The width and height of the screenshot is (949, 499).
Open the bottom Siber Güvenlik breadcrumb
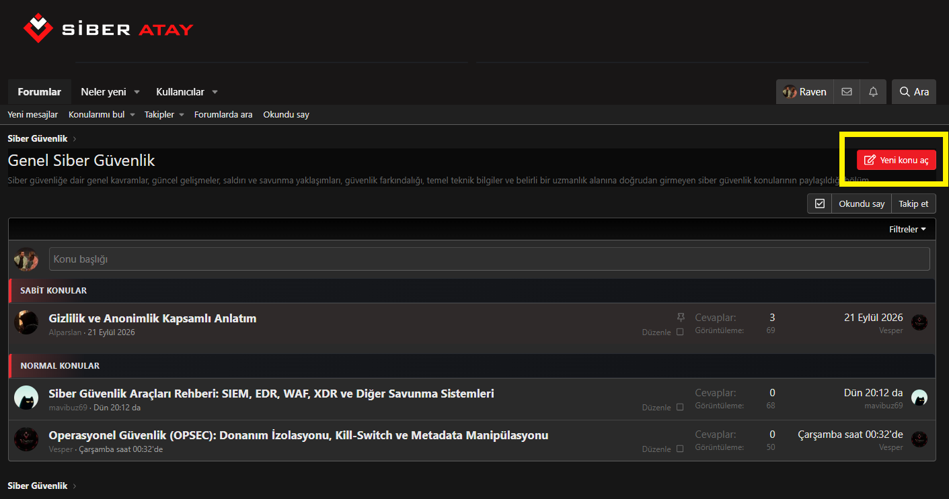click(38, 486)
